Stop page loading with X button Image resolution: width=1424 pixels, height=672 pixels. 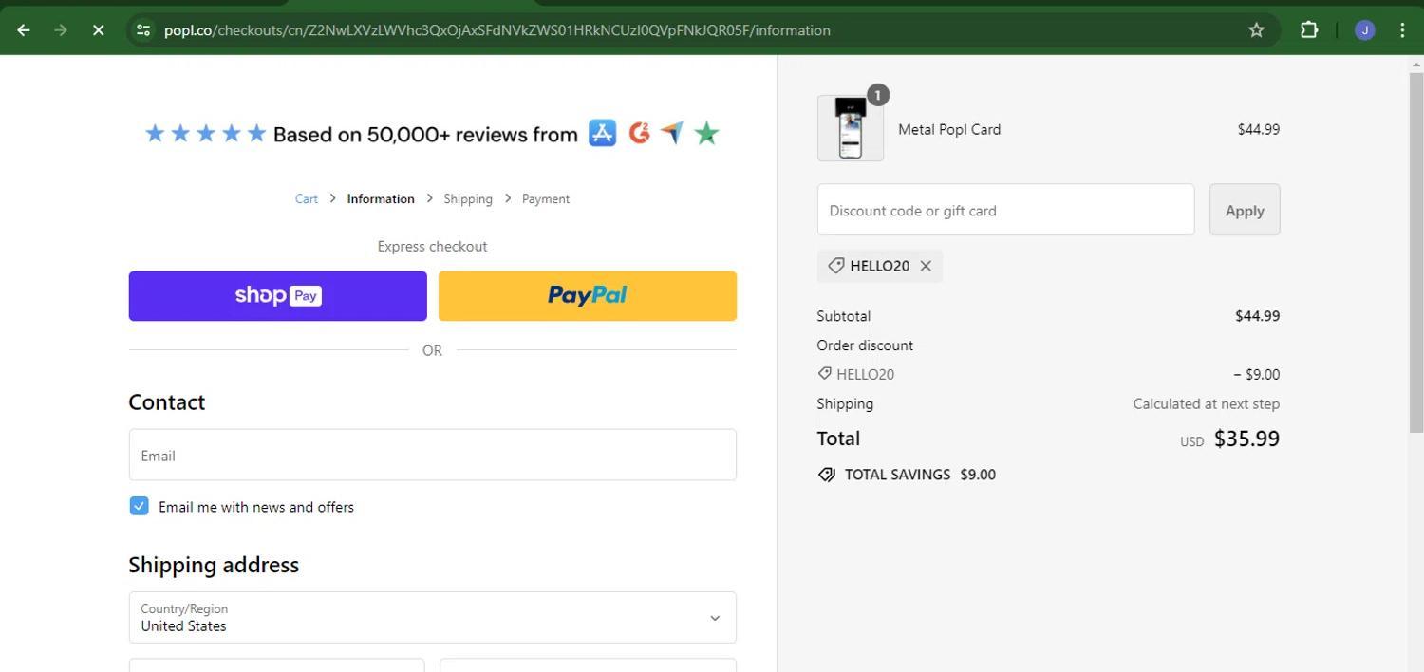(x=98, y=30)
